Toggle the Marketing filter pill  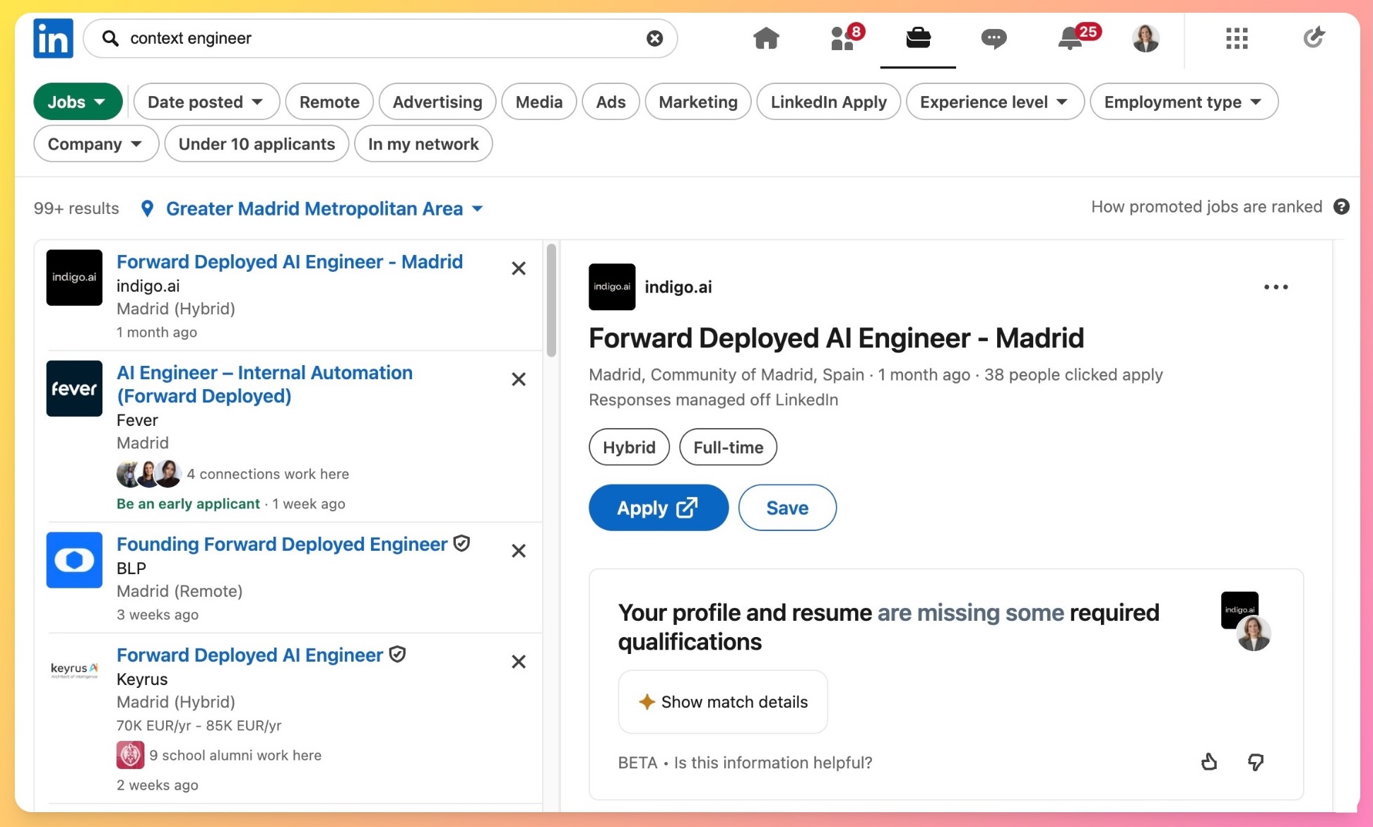point(698,102)
